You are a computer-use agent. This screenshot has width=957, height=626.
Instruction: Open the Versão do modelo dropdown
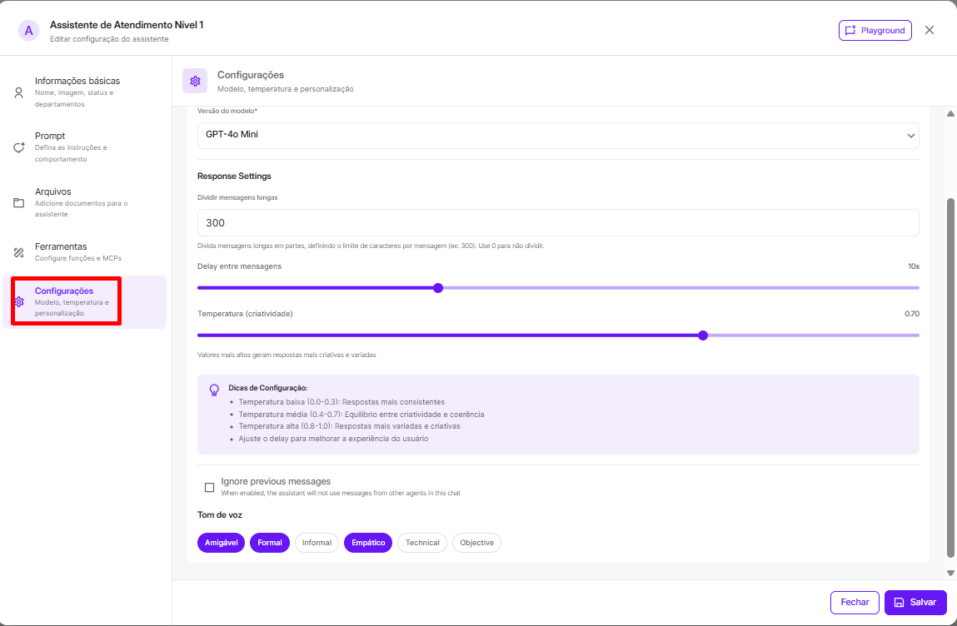(x=558, y=135)
